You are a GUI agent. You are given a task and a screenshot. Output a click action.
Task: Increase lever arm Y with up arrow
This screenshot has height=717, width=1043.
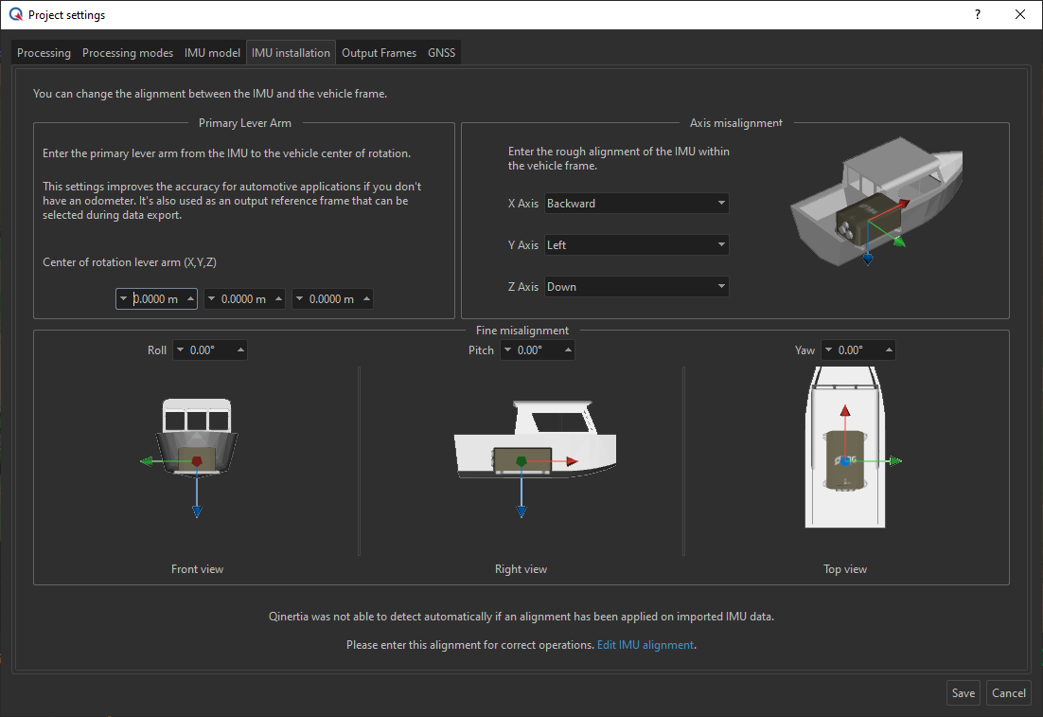point(278,299)
